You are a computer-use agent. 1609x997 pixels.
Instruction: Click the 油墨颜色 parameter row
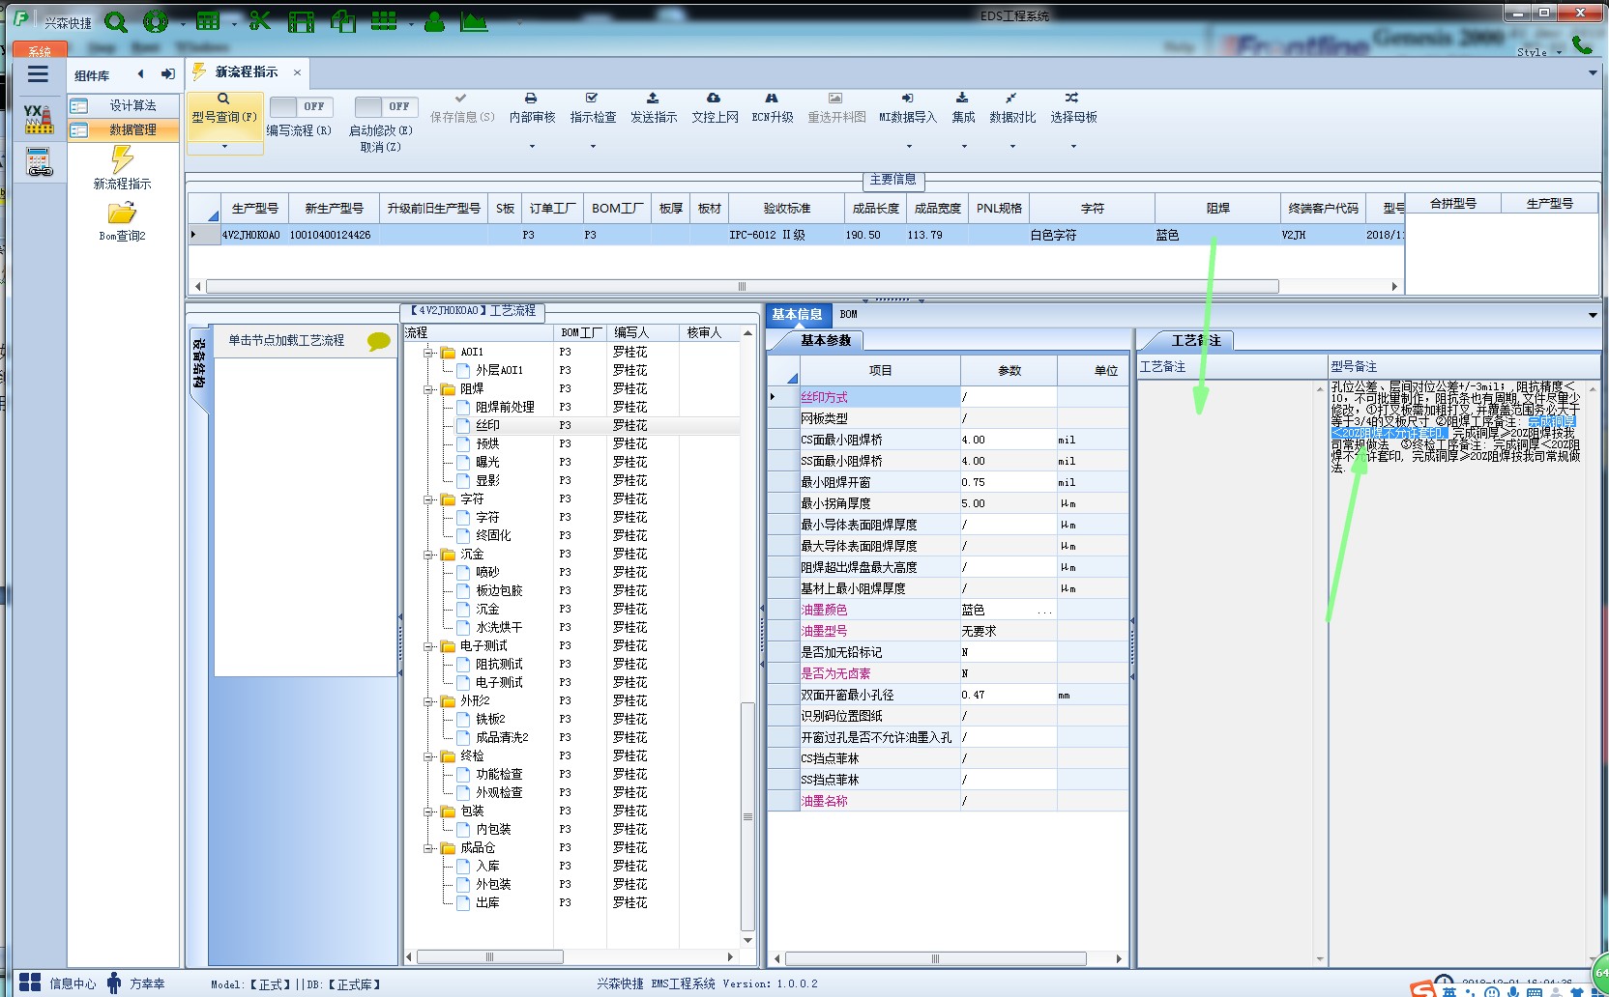click(x=948, y=610)
